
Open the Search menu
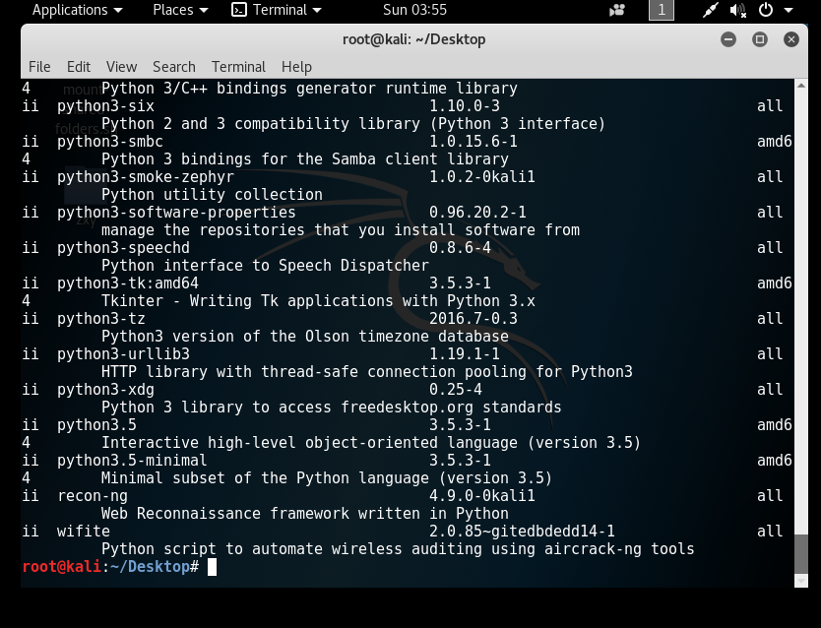pos(173,67)
